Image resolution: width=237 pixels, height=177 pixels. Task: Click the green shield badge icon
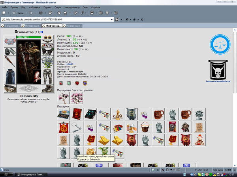click(x=69, y=83)
